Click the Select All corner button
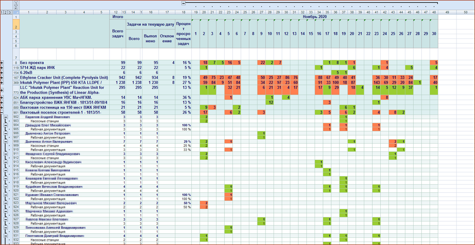Screen dimensions: 475x245 click(16, 12)
